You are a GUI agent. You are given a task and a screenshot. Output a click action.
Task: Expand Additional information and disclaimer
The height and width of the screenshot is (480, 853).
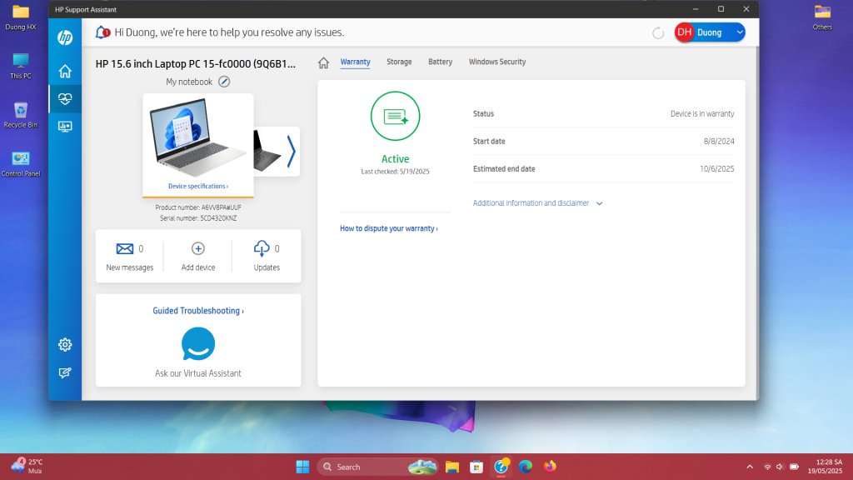click(537, 203)
